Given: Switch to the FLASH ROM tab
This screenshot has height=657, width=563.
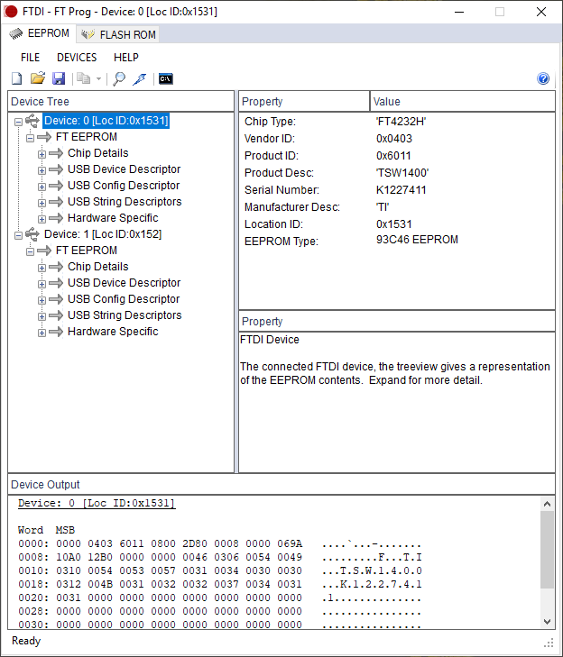Looking at the screenshot, I should point(118,34).
